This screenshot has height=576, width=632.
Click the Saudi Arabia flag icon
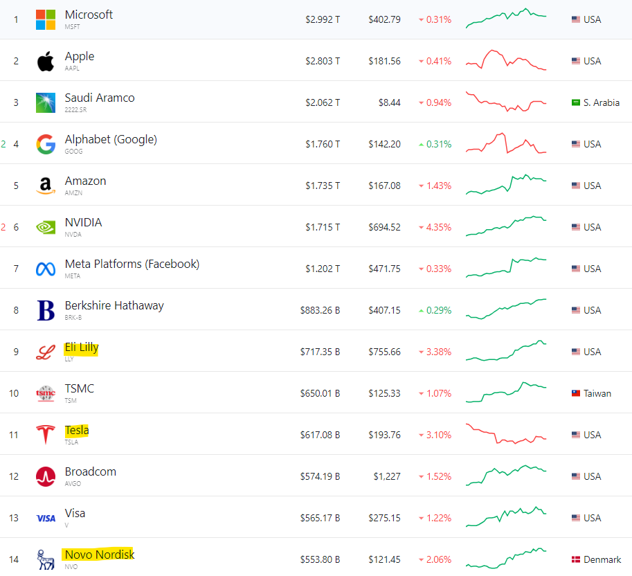[575, 102]
